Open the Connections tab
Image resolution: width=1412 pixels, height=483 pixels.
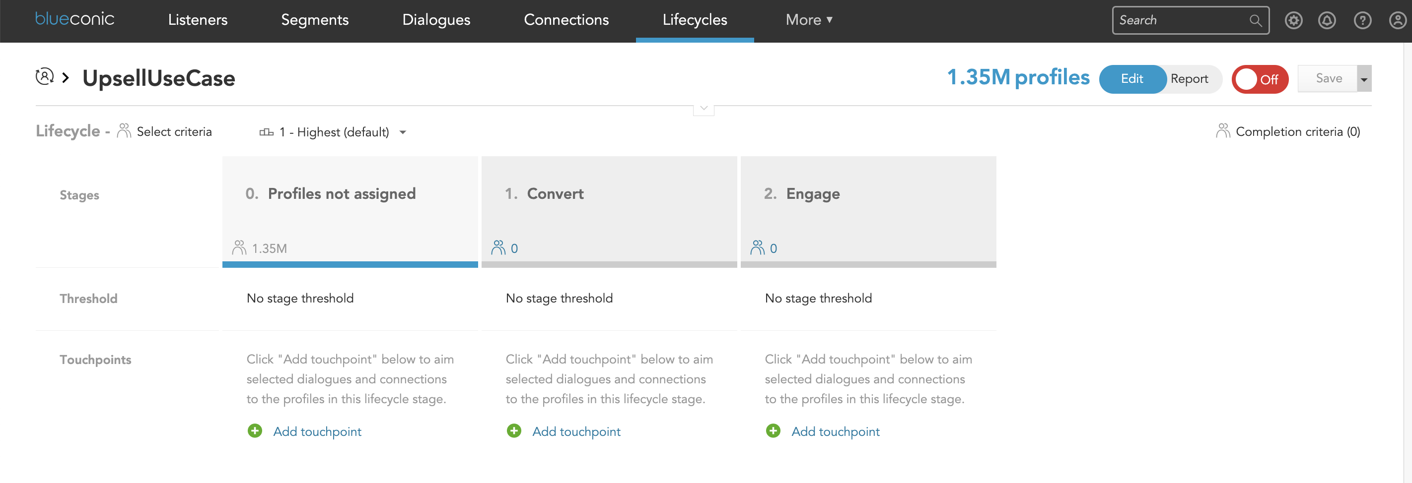[x=566, y=20]
